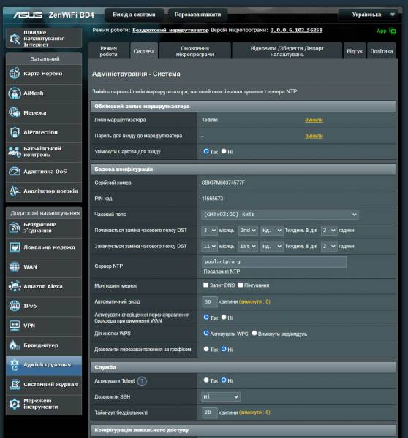Screen dimensions: 408x438
Task: Open the quick Internet setup wizard icon
Action: [x=15, y=38]
